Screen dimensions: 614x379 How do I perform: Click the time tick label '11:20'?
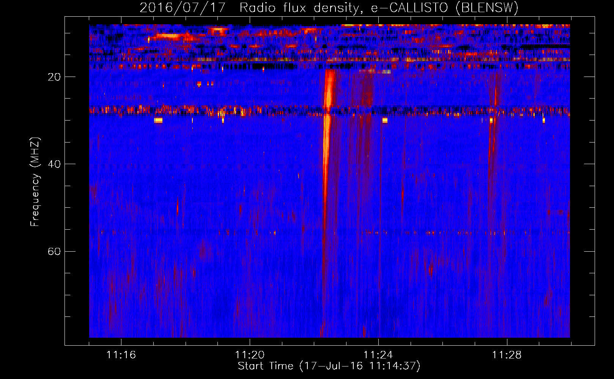point(250,355)
